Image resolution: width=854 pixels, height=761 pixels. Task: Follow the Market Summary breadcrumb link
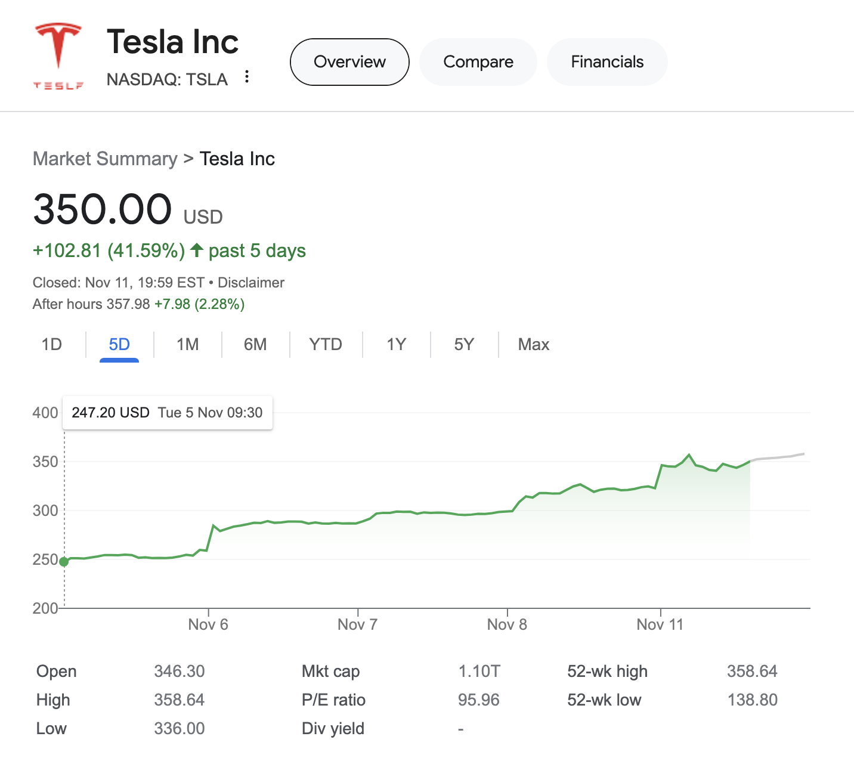click(x=105, y=159)
